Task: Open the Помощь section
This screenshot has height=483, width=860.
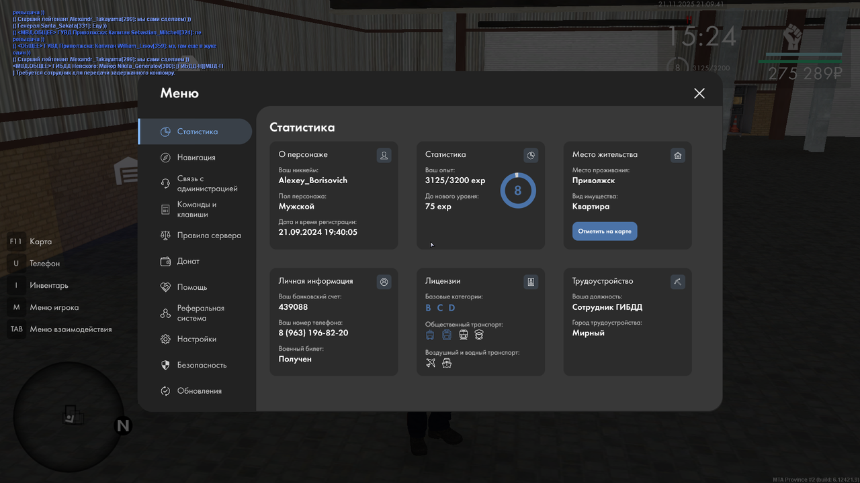Action: (196, 287)
